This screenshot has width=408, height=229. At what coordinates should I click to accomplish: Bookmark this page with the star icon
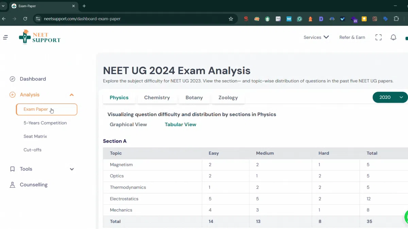[231, 19]
